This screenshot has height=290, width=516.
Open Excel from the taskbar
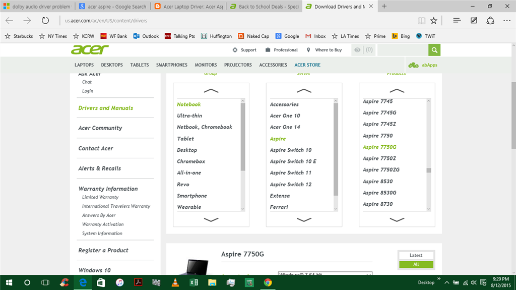(194, 282)
